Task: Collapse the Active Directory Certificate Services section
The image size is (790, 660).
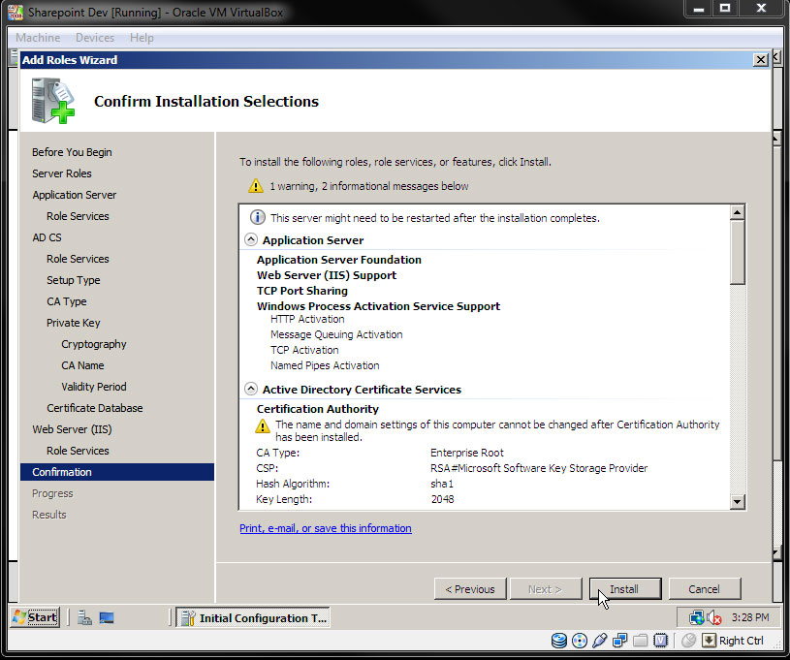Action: 250,389
